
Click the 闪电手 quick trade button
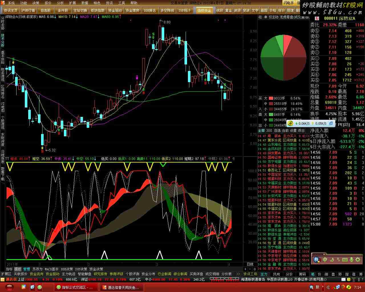pyautogui.click(x=289, y=3)
